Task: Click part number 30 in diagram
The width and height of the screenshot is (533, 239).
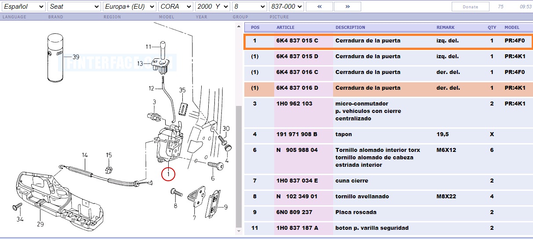Action: [226, 128]
